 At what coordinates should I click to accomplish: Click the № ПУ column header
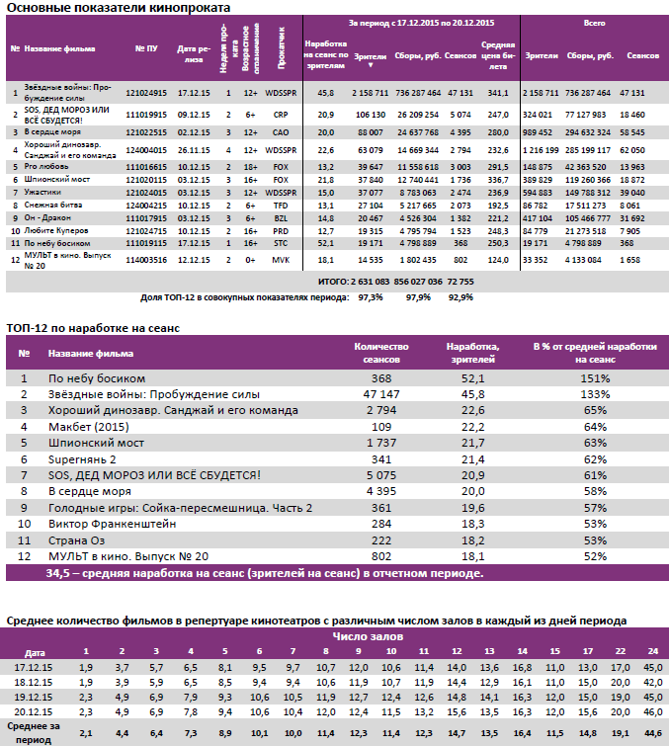pos(145,47)
